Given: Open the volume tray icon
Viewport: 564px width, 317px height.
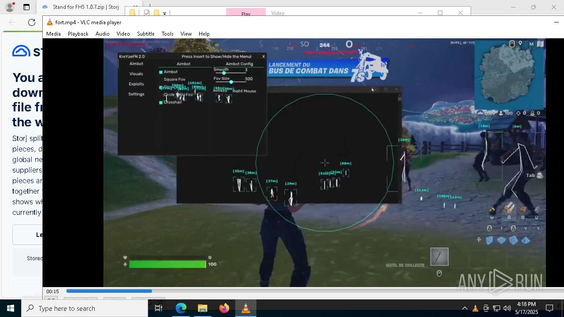Looking at the screenshot, I should (x=507, y=308).
